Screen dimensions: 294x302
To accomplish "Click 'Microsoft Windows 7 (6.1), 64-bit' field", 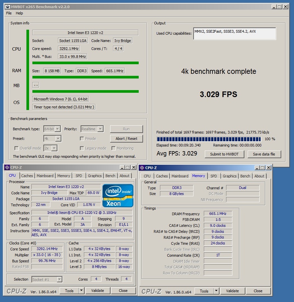I will (60, 99).
